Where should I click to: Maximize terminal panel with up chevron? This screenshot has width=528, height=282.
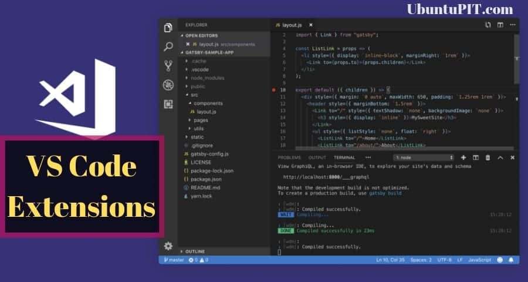tap(500, 157)
